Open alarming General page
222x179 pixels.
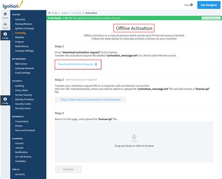pos(19,143)
